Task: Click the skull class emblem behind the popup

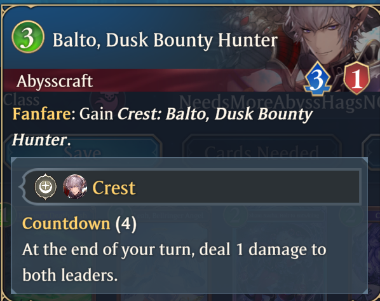Action: click(x=107, y=99)
